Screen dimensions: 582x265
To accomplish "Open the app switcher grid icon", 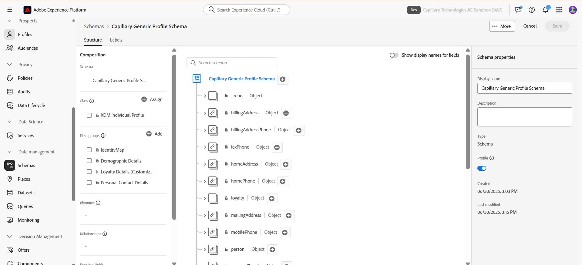I will 559,10.
